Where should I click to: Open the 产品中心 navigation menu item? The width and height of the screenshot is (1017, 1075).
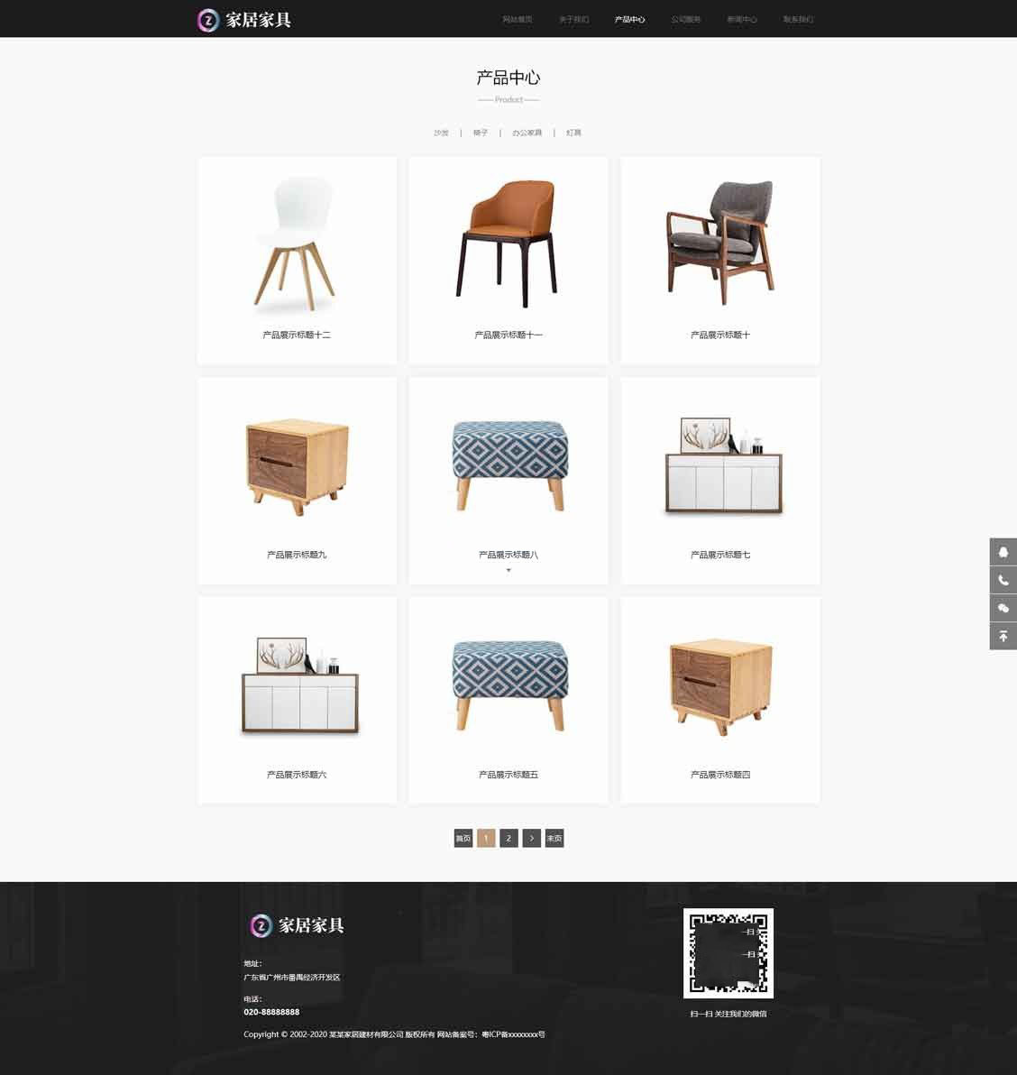pos(629,19)
